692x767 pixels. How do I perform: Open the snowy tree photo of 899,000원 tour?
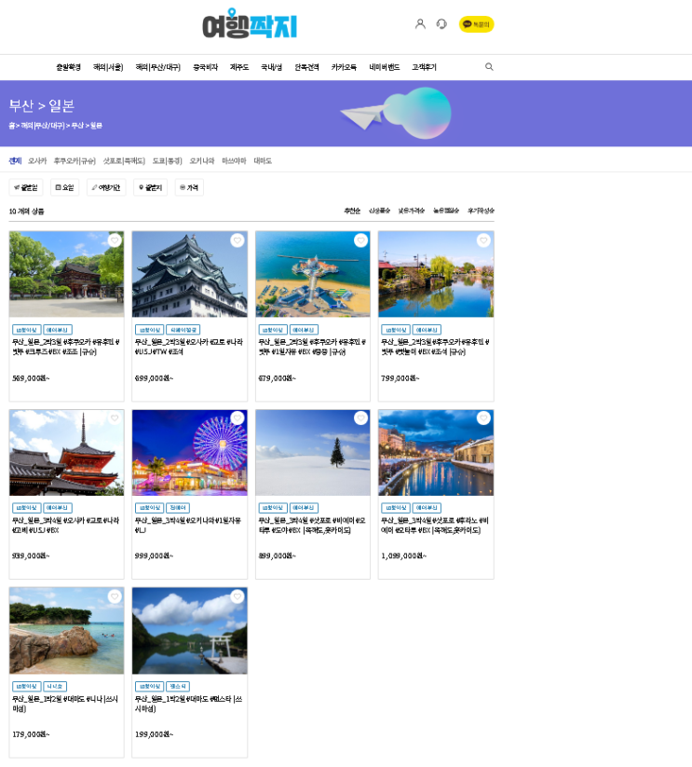click(x=313, y=453)
